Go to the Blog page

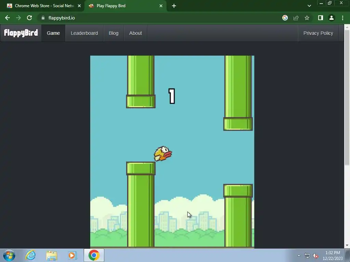113,33
